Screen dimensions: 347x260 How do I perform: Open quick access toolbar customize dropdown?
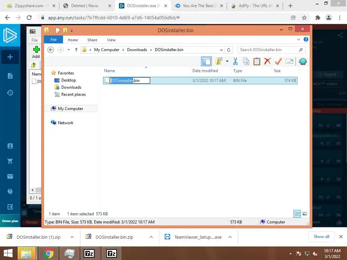click(x=72, y=30)
